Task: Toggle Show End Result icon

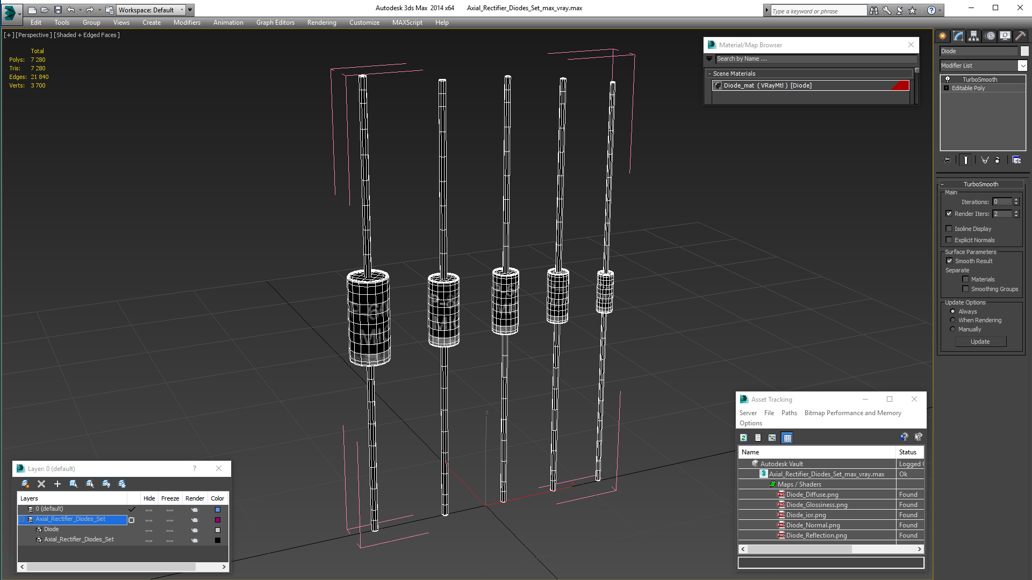Action: tap(966, 160)
